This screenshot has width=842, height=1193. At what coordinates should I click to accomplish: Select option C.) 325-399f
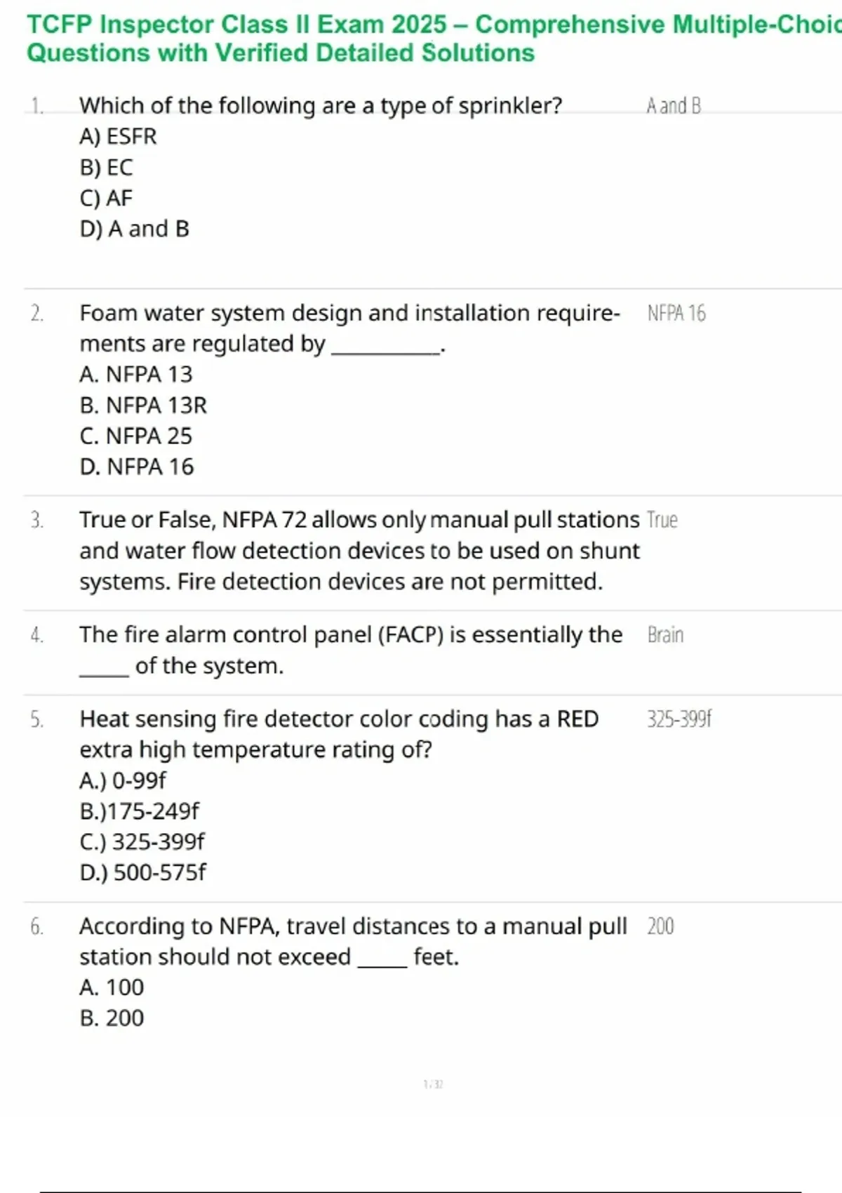[x=142, y=841]
